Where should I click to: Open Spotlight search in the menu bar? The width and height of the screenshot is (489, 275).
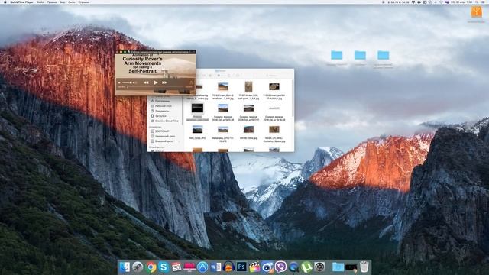tap(477, 2)
